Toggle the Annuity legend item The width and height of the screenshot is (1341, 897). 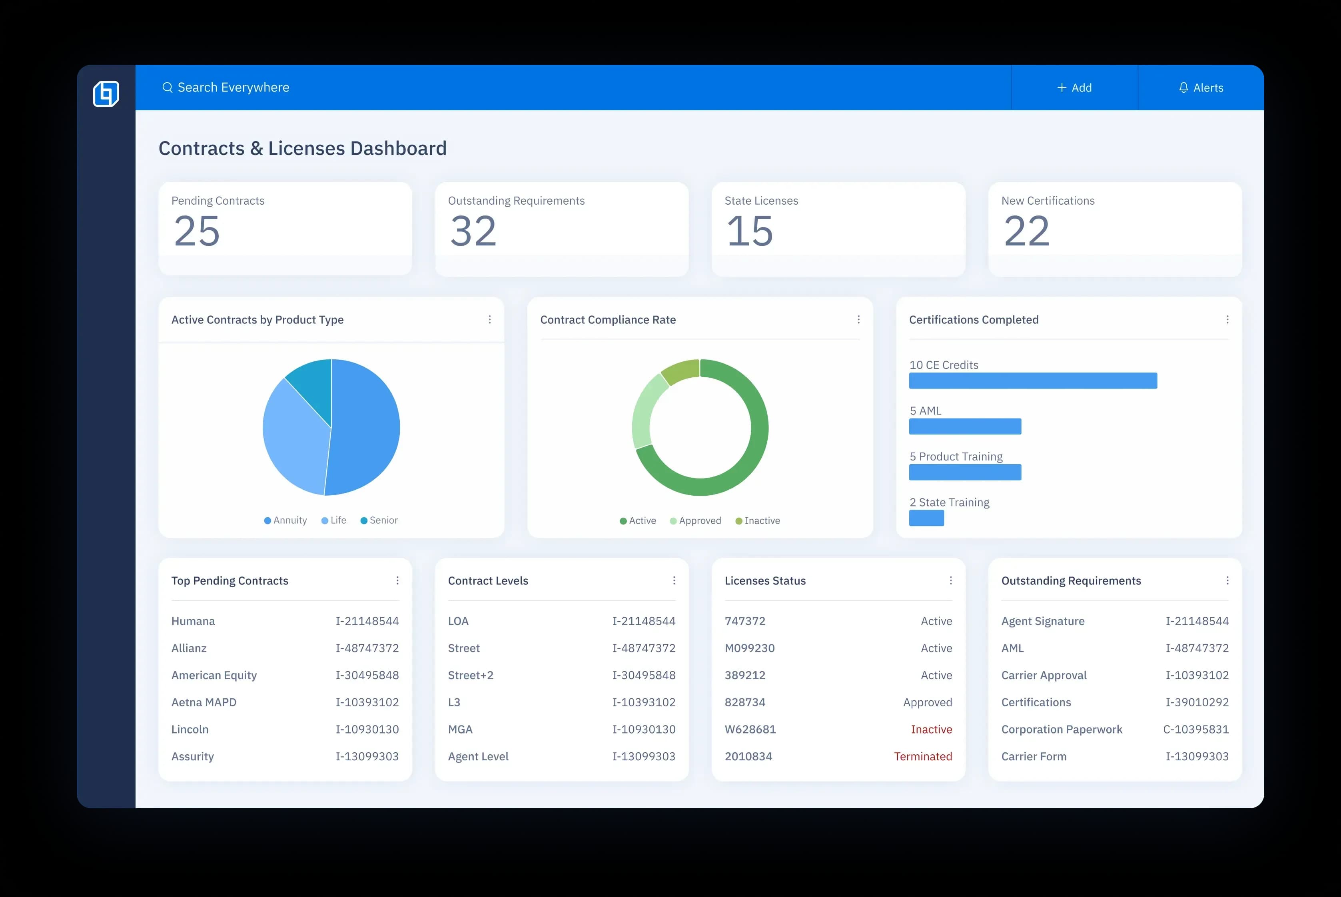click(285, 520)
